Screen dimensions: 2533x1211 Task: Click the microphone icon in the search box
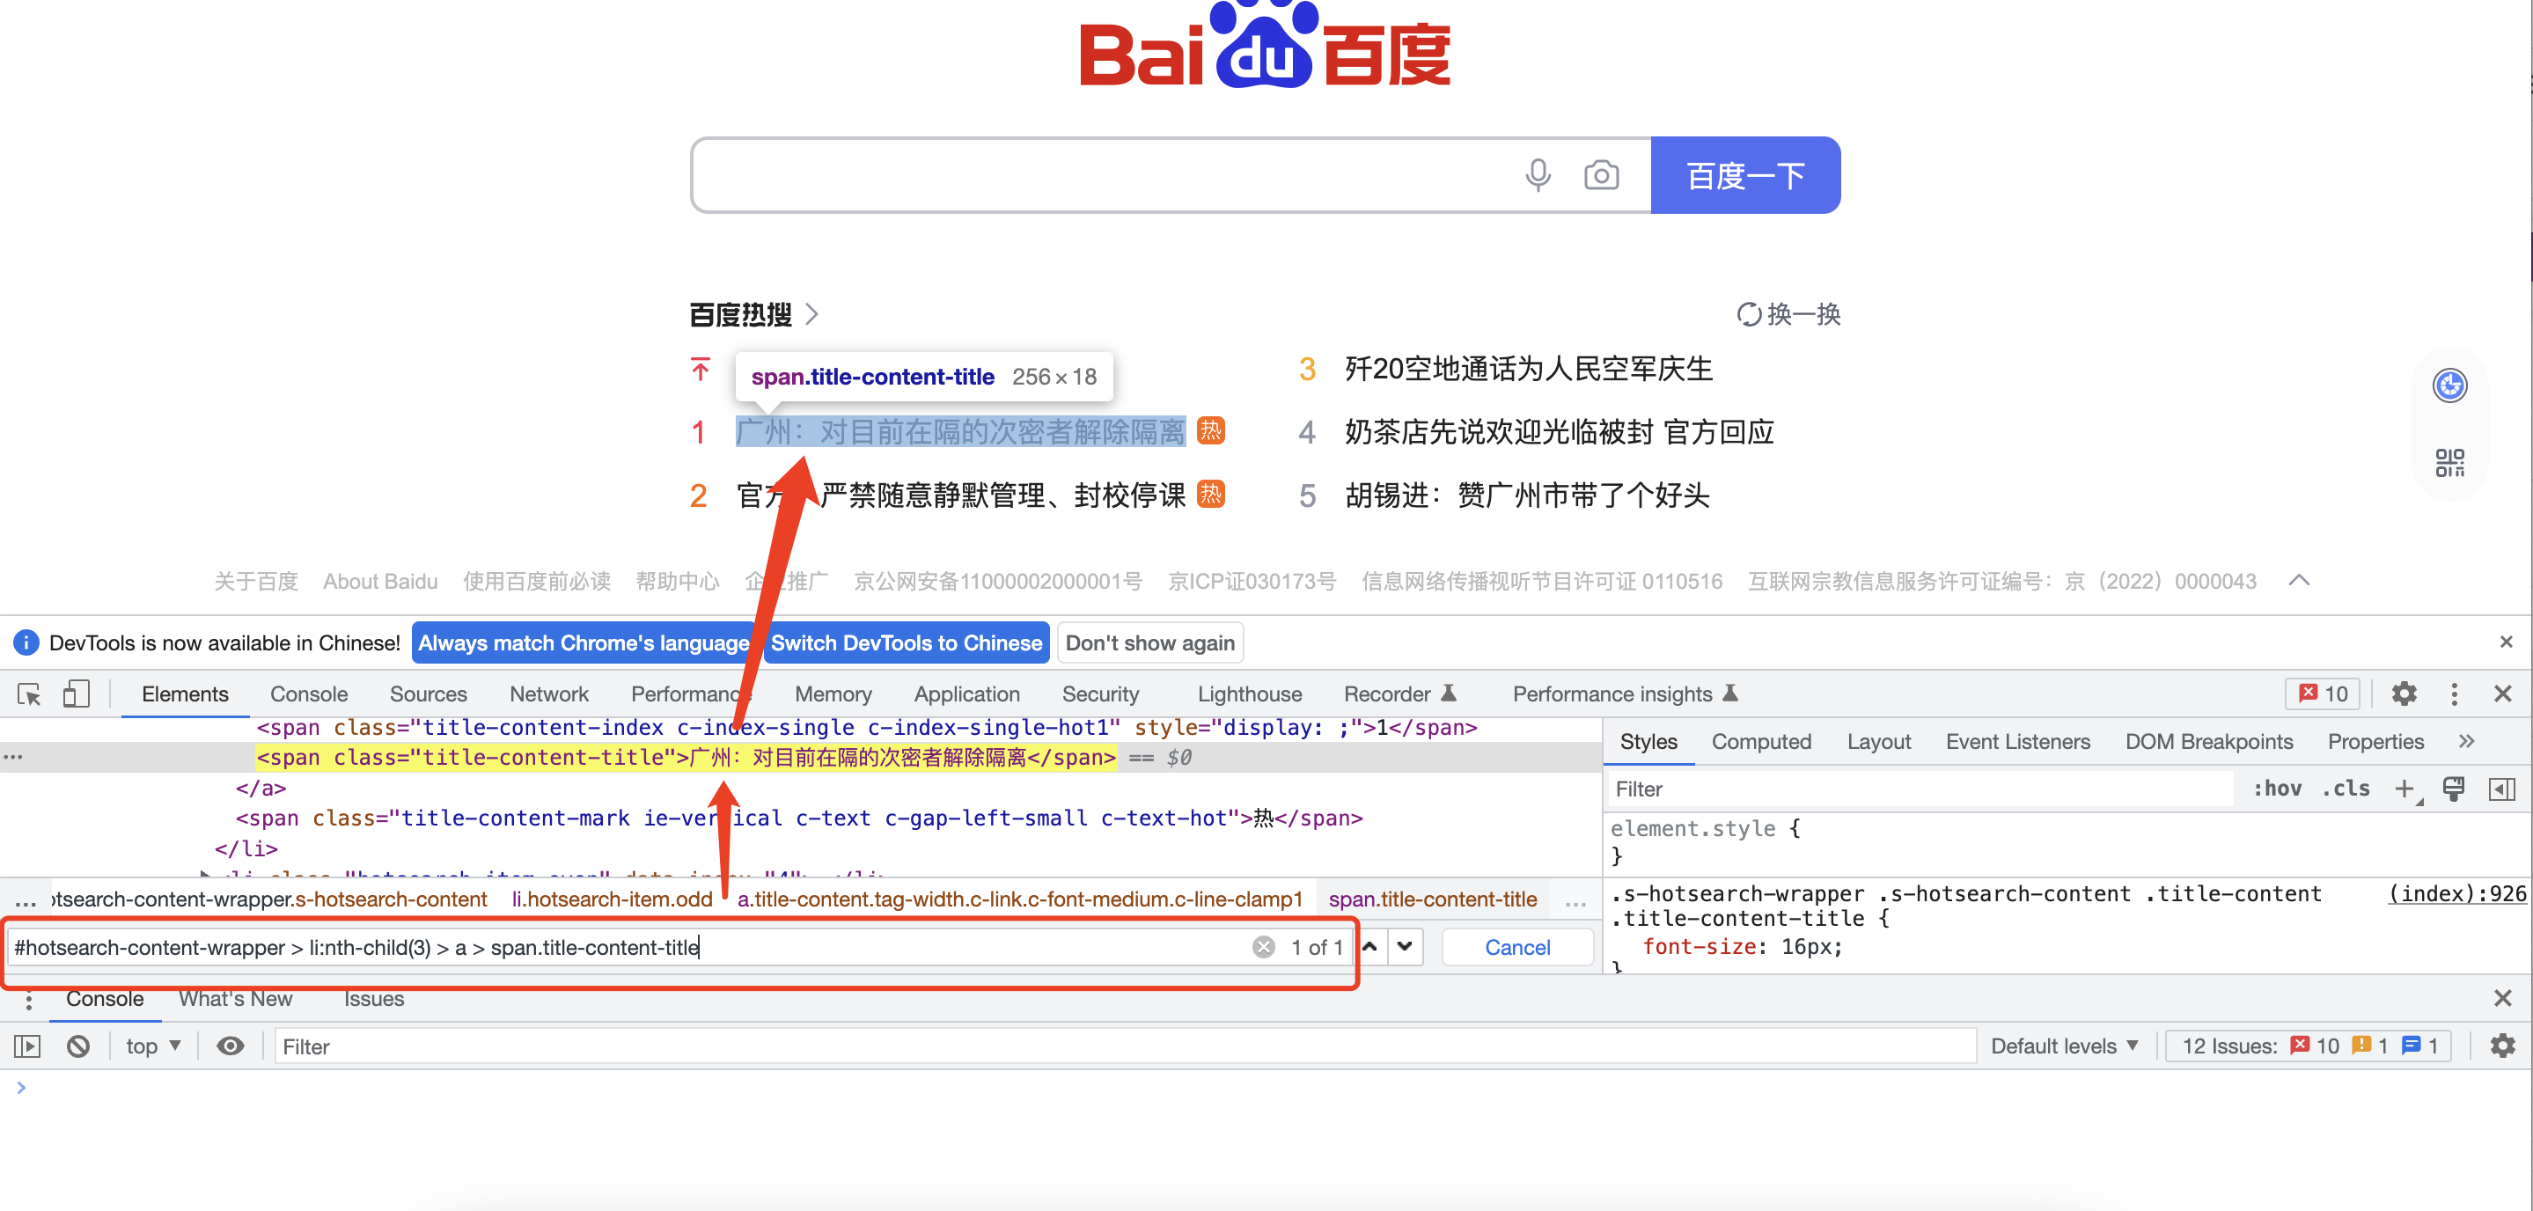(x=1538, y=174)
